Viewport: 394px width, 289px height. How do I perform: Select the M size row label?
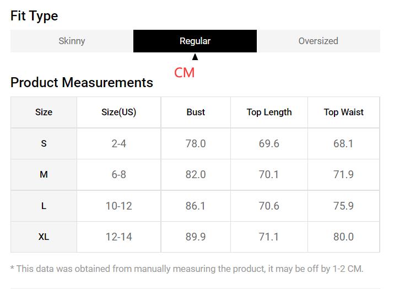pos(44,174)
